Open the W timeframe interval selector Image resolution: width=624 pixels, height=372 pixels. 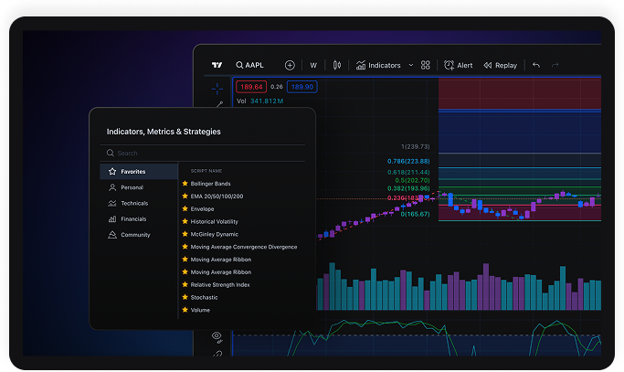313,65
